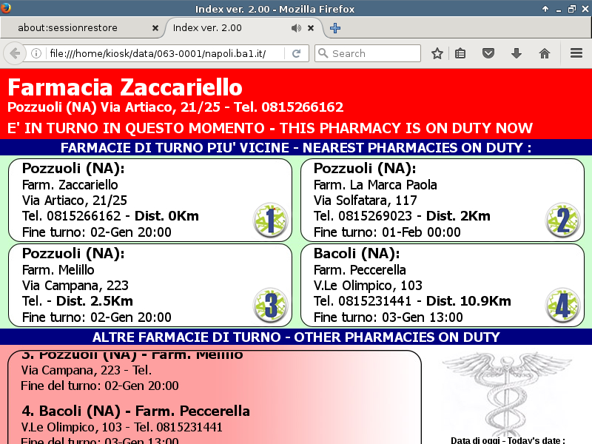592x444 pixels.
Task: Open the Firefox hamburger menu
Action: coord(576,53)
